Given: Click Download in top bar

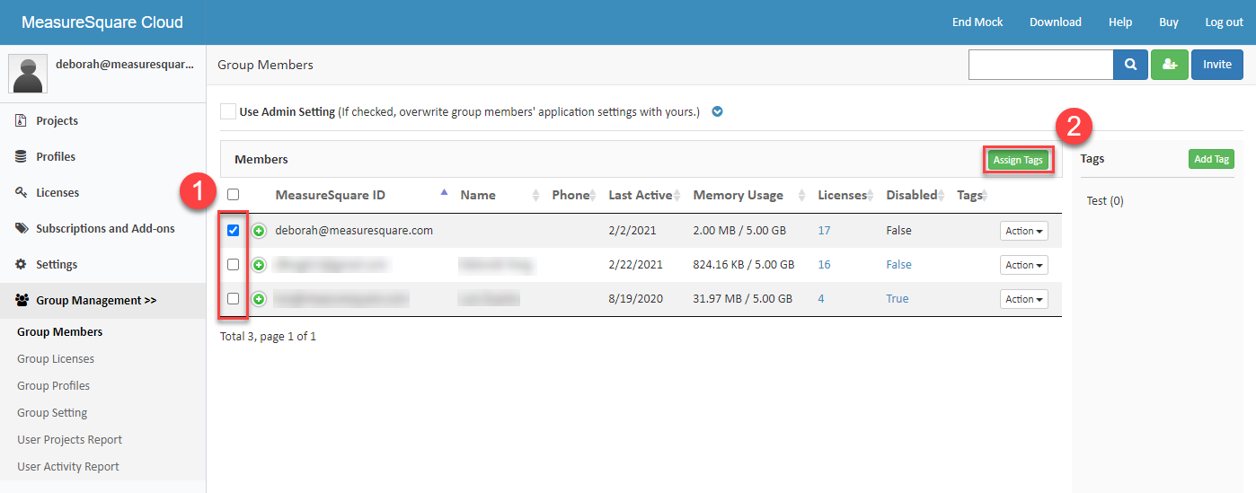Looking at the screenshot, I should (x=1056, y=22).
